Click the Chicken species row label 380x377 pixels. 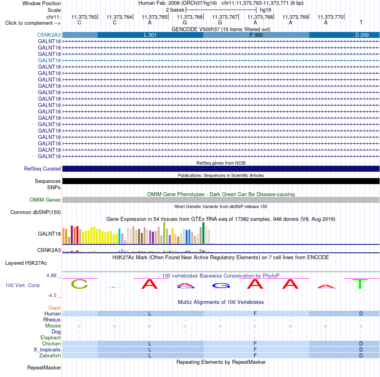(x=51, y=343)
